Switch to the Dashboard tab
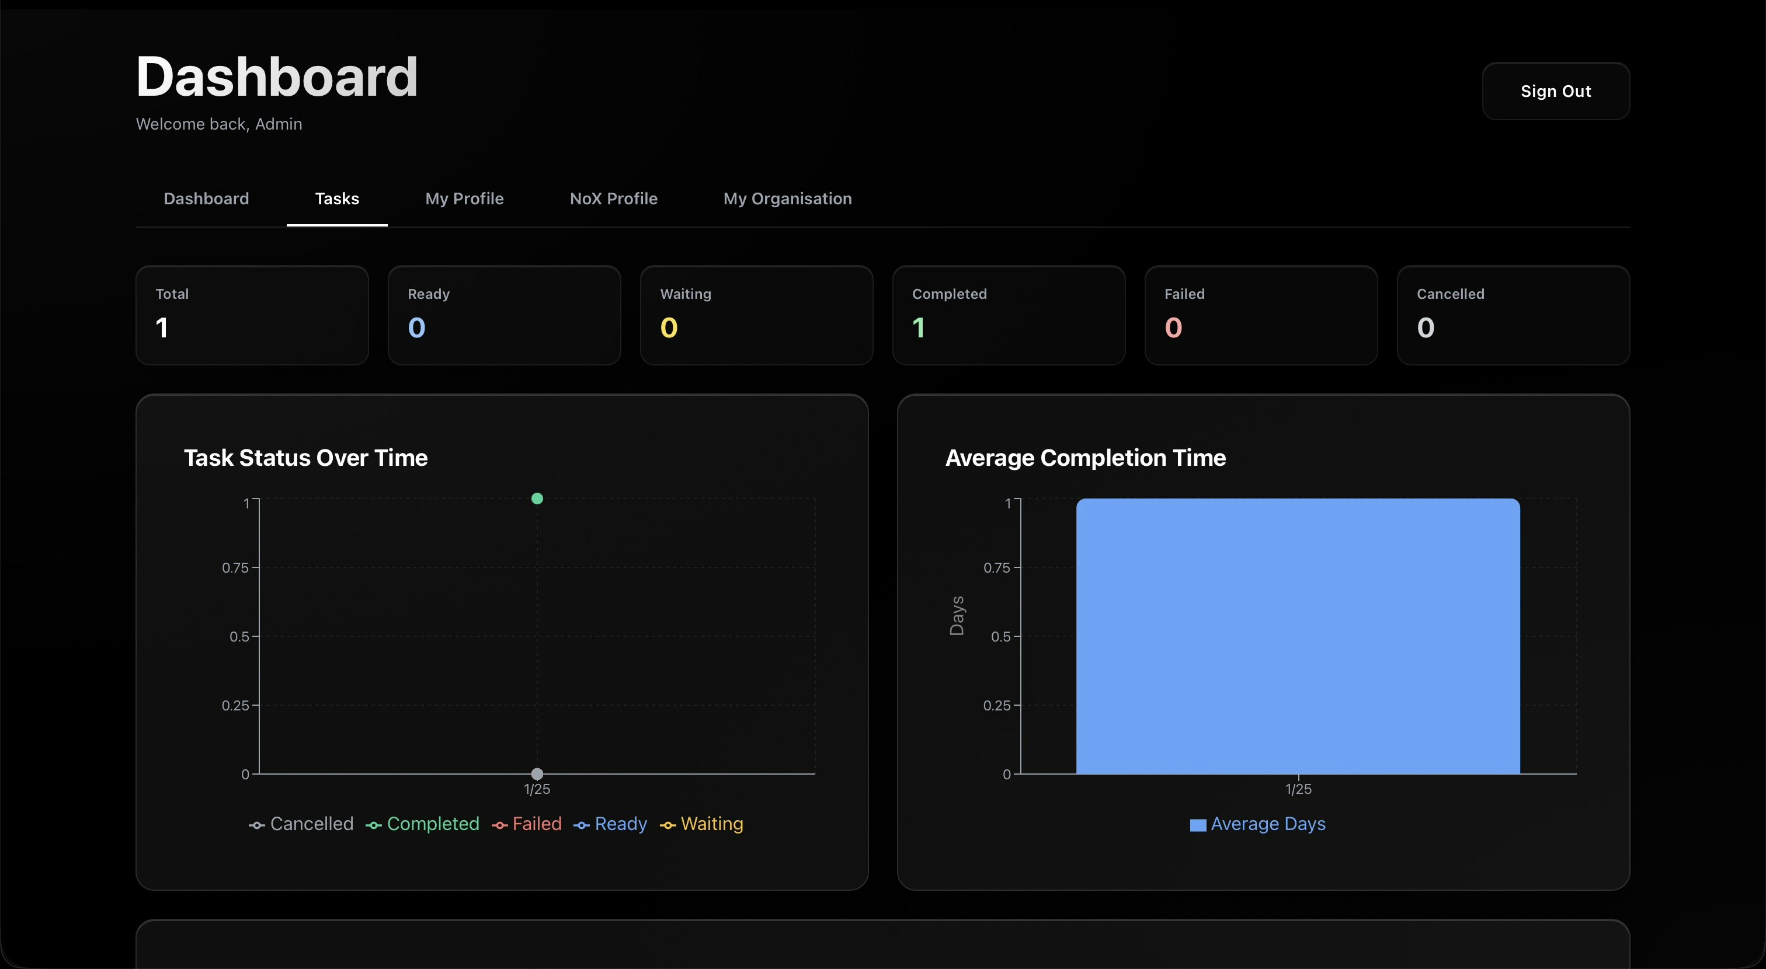 click(206, 198)
